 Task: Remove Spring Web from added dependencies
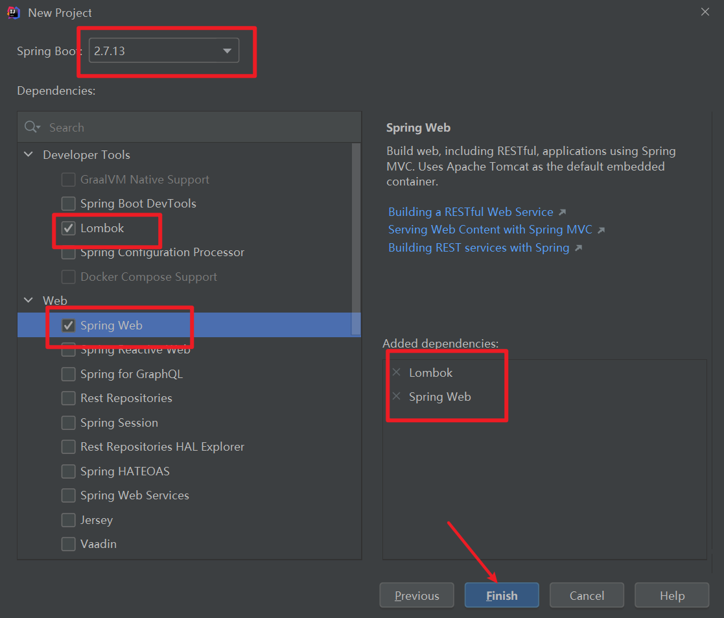[396, 396]
